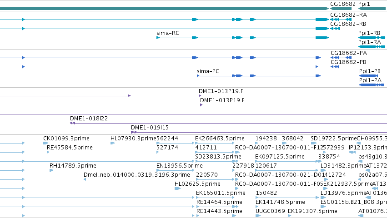Open the RE14443.5prime EST label
Viewport: 387px width, 218px height.
[219, 211]
